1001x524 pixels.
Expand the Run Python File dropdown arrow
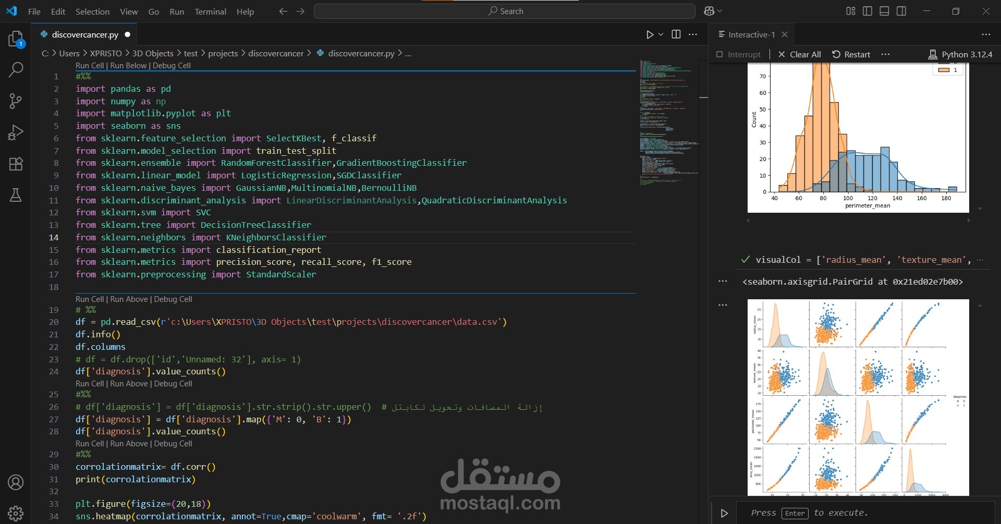tap(661, 34)
